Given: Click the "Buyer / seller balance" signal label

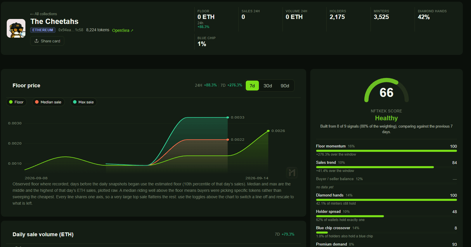Looking at the screenshot, I should [335, 179].
